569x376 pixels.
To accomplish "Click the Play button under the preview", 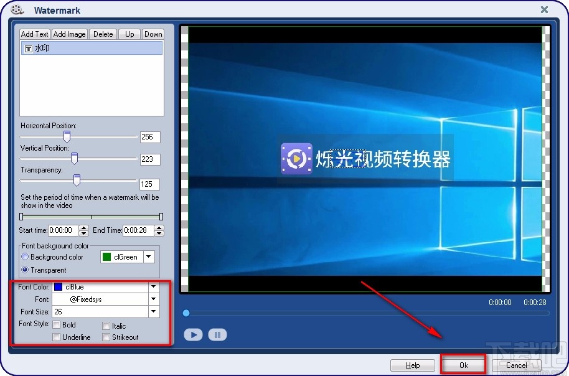I will point(193,334).
